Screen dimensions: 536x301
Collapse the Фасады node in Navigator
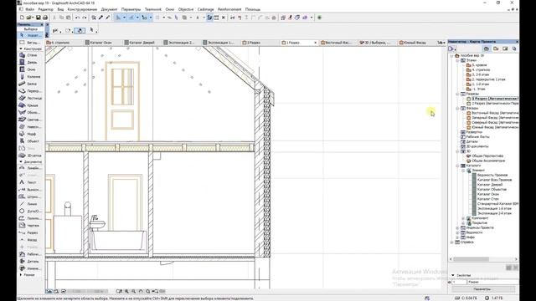(457, 108)
